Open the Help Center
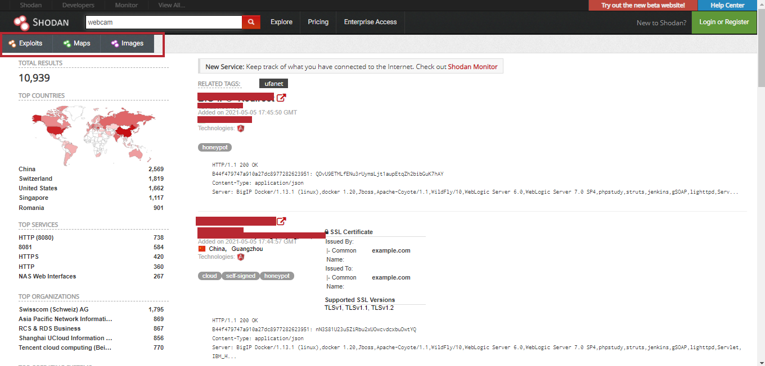 pyautogui.click(x=728, y=5)
